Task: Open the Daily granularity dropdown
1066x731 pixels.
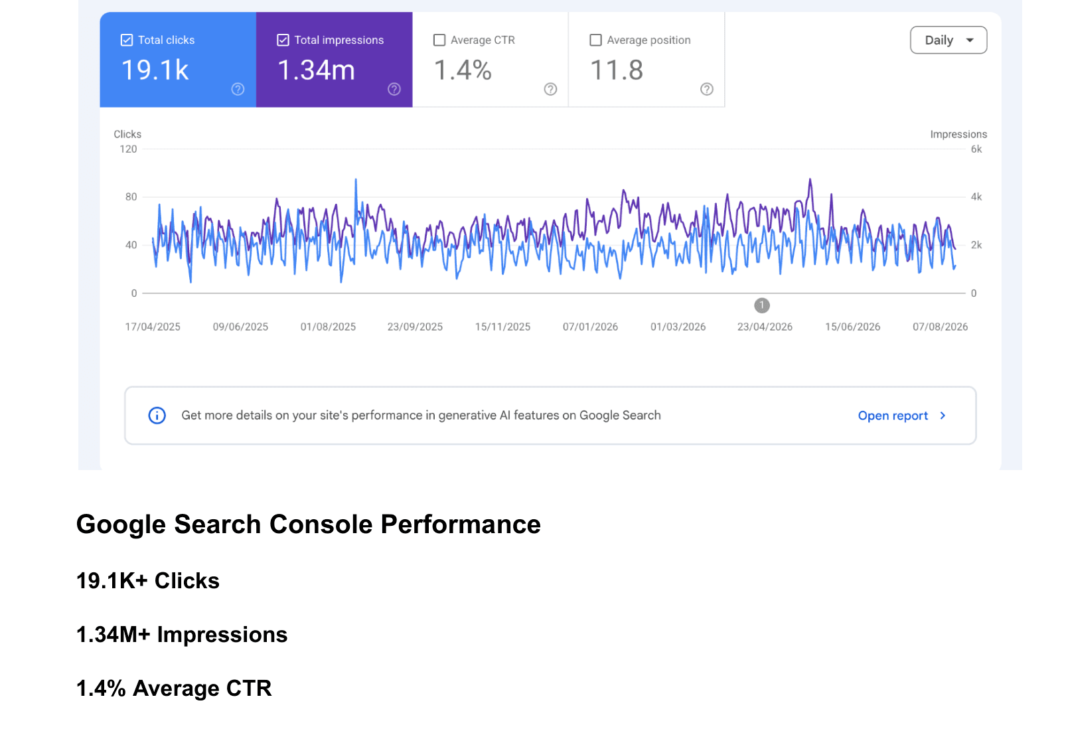Action: [949, 40]
